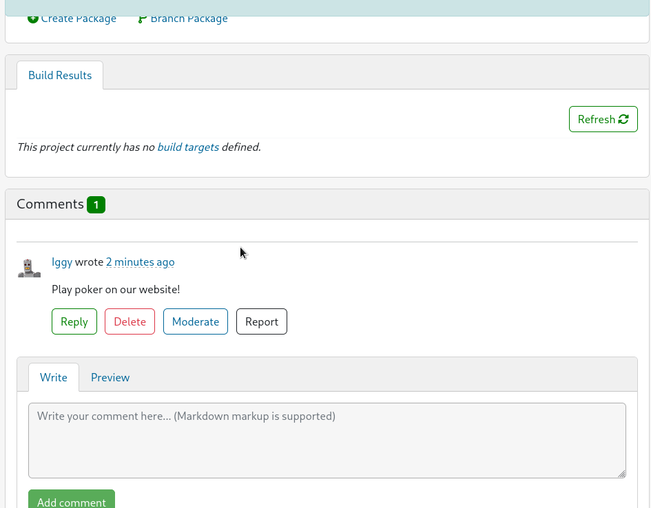Report Iggy's comment
This screenshot has height=508, width=651.
(x=262, y=321)
